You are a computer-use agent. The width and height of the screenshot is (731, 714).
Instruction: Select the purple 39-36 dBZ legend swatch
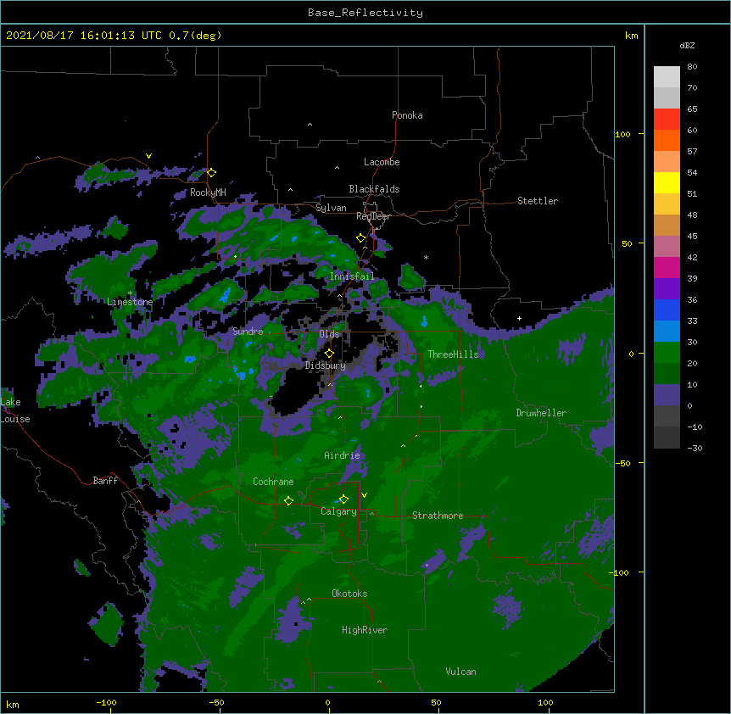click(667, 289)
